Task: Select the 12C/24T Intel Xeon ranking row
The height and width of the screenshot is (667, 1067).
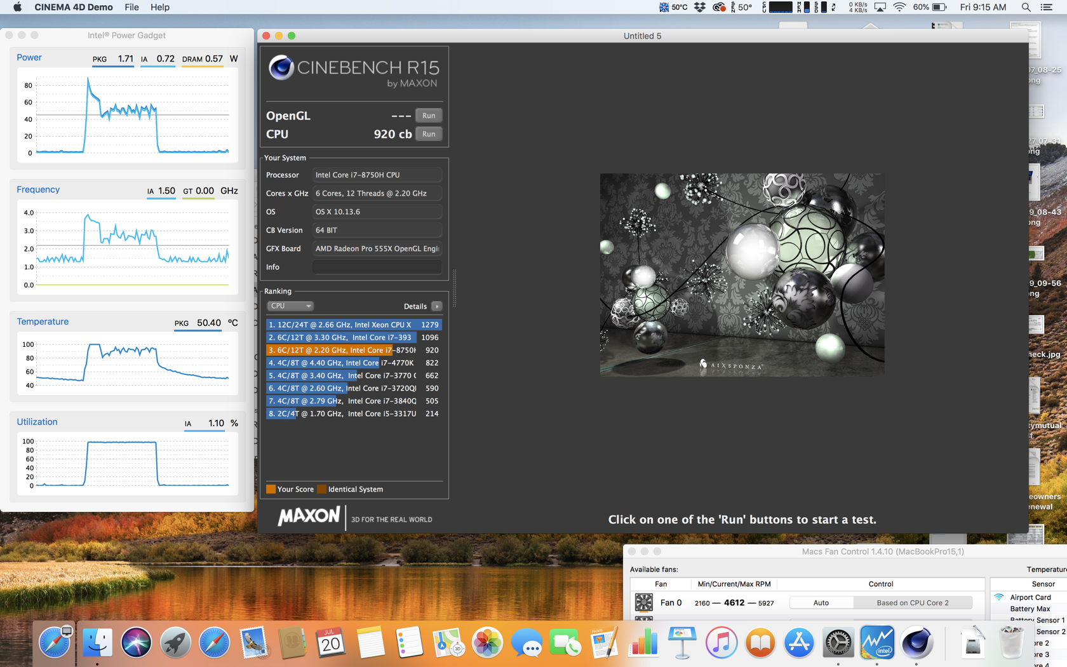Action: point(353,325)
